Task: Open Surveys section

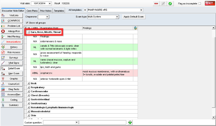Action: point(12,58)
